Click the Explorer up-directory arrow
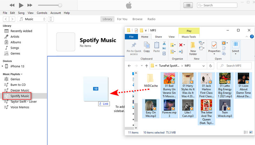The height and width of the screenshot is (145, 255). coord(147,66)
